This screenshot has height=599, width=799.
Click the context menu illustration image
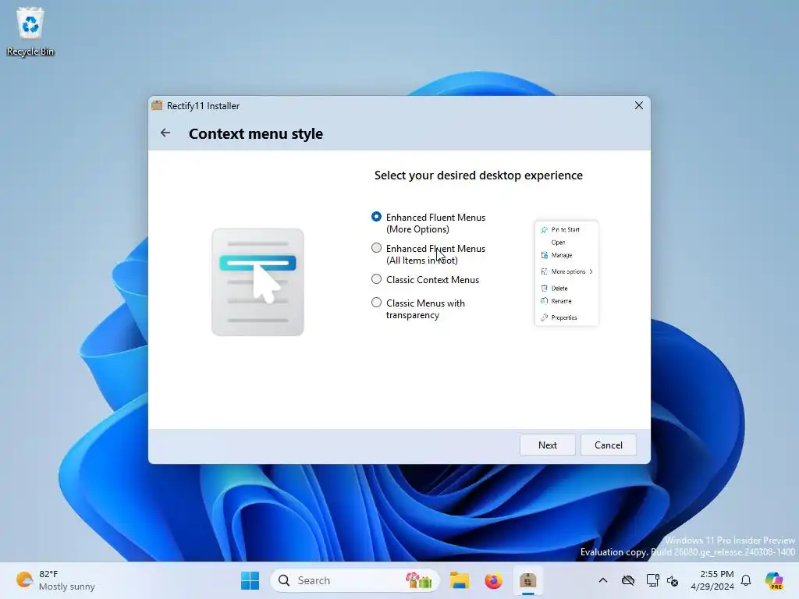(x=257, y=282)
